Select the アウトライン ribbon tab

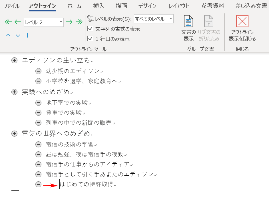[42, 6]
